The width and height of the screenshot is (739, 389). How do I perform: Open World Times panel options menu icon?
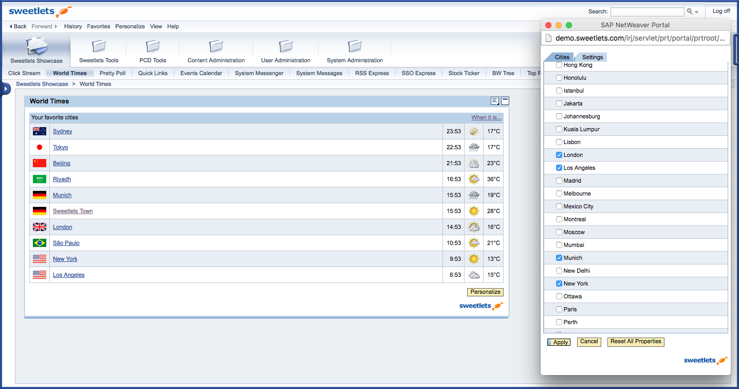tap(495, 101)
